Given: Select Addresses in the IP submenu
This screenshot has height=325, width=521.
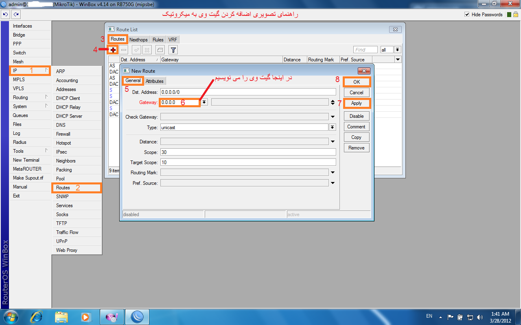Looking at the screenshot, I should point(77,89).
